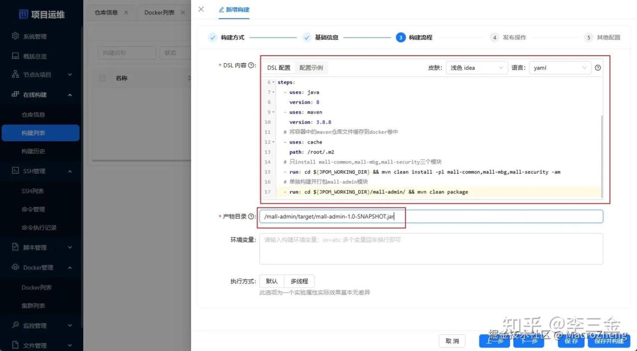Click the 概括总览 monitor icon
This screenshot has height=351, width=637.
15,56
